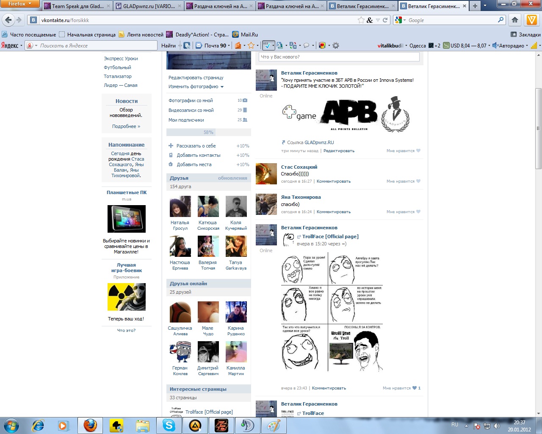The image size is (542, 434).
Task: Open the Yandex toolbar settings gear
Action: point(336,45)
